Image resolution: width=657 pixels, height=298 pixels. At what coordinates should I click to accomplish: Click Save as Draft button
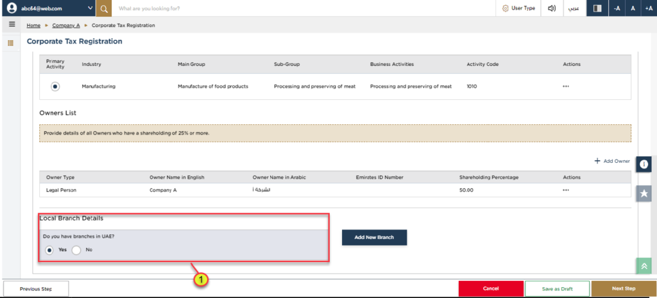click(558, 289)
